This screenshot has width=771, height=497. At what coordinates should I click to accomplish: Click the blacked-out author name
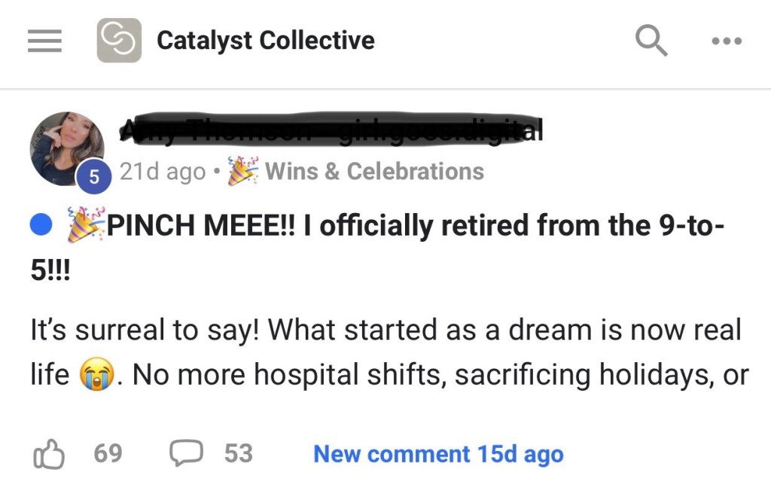point(331,131)
